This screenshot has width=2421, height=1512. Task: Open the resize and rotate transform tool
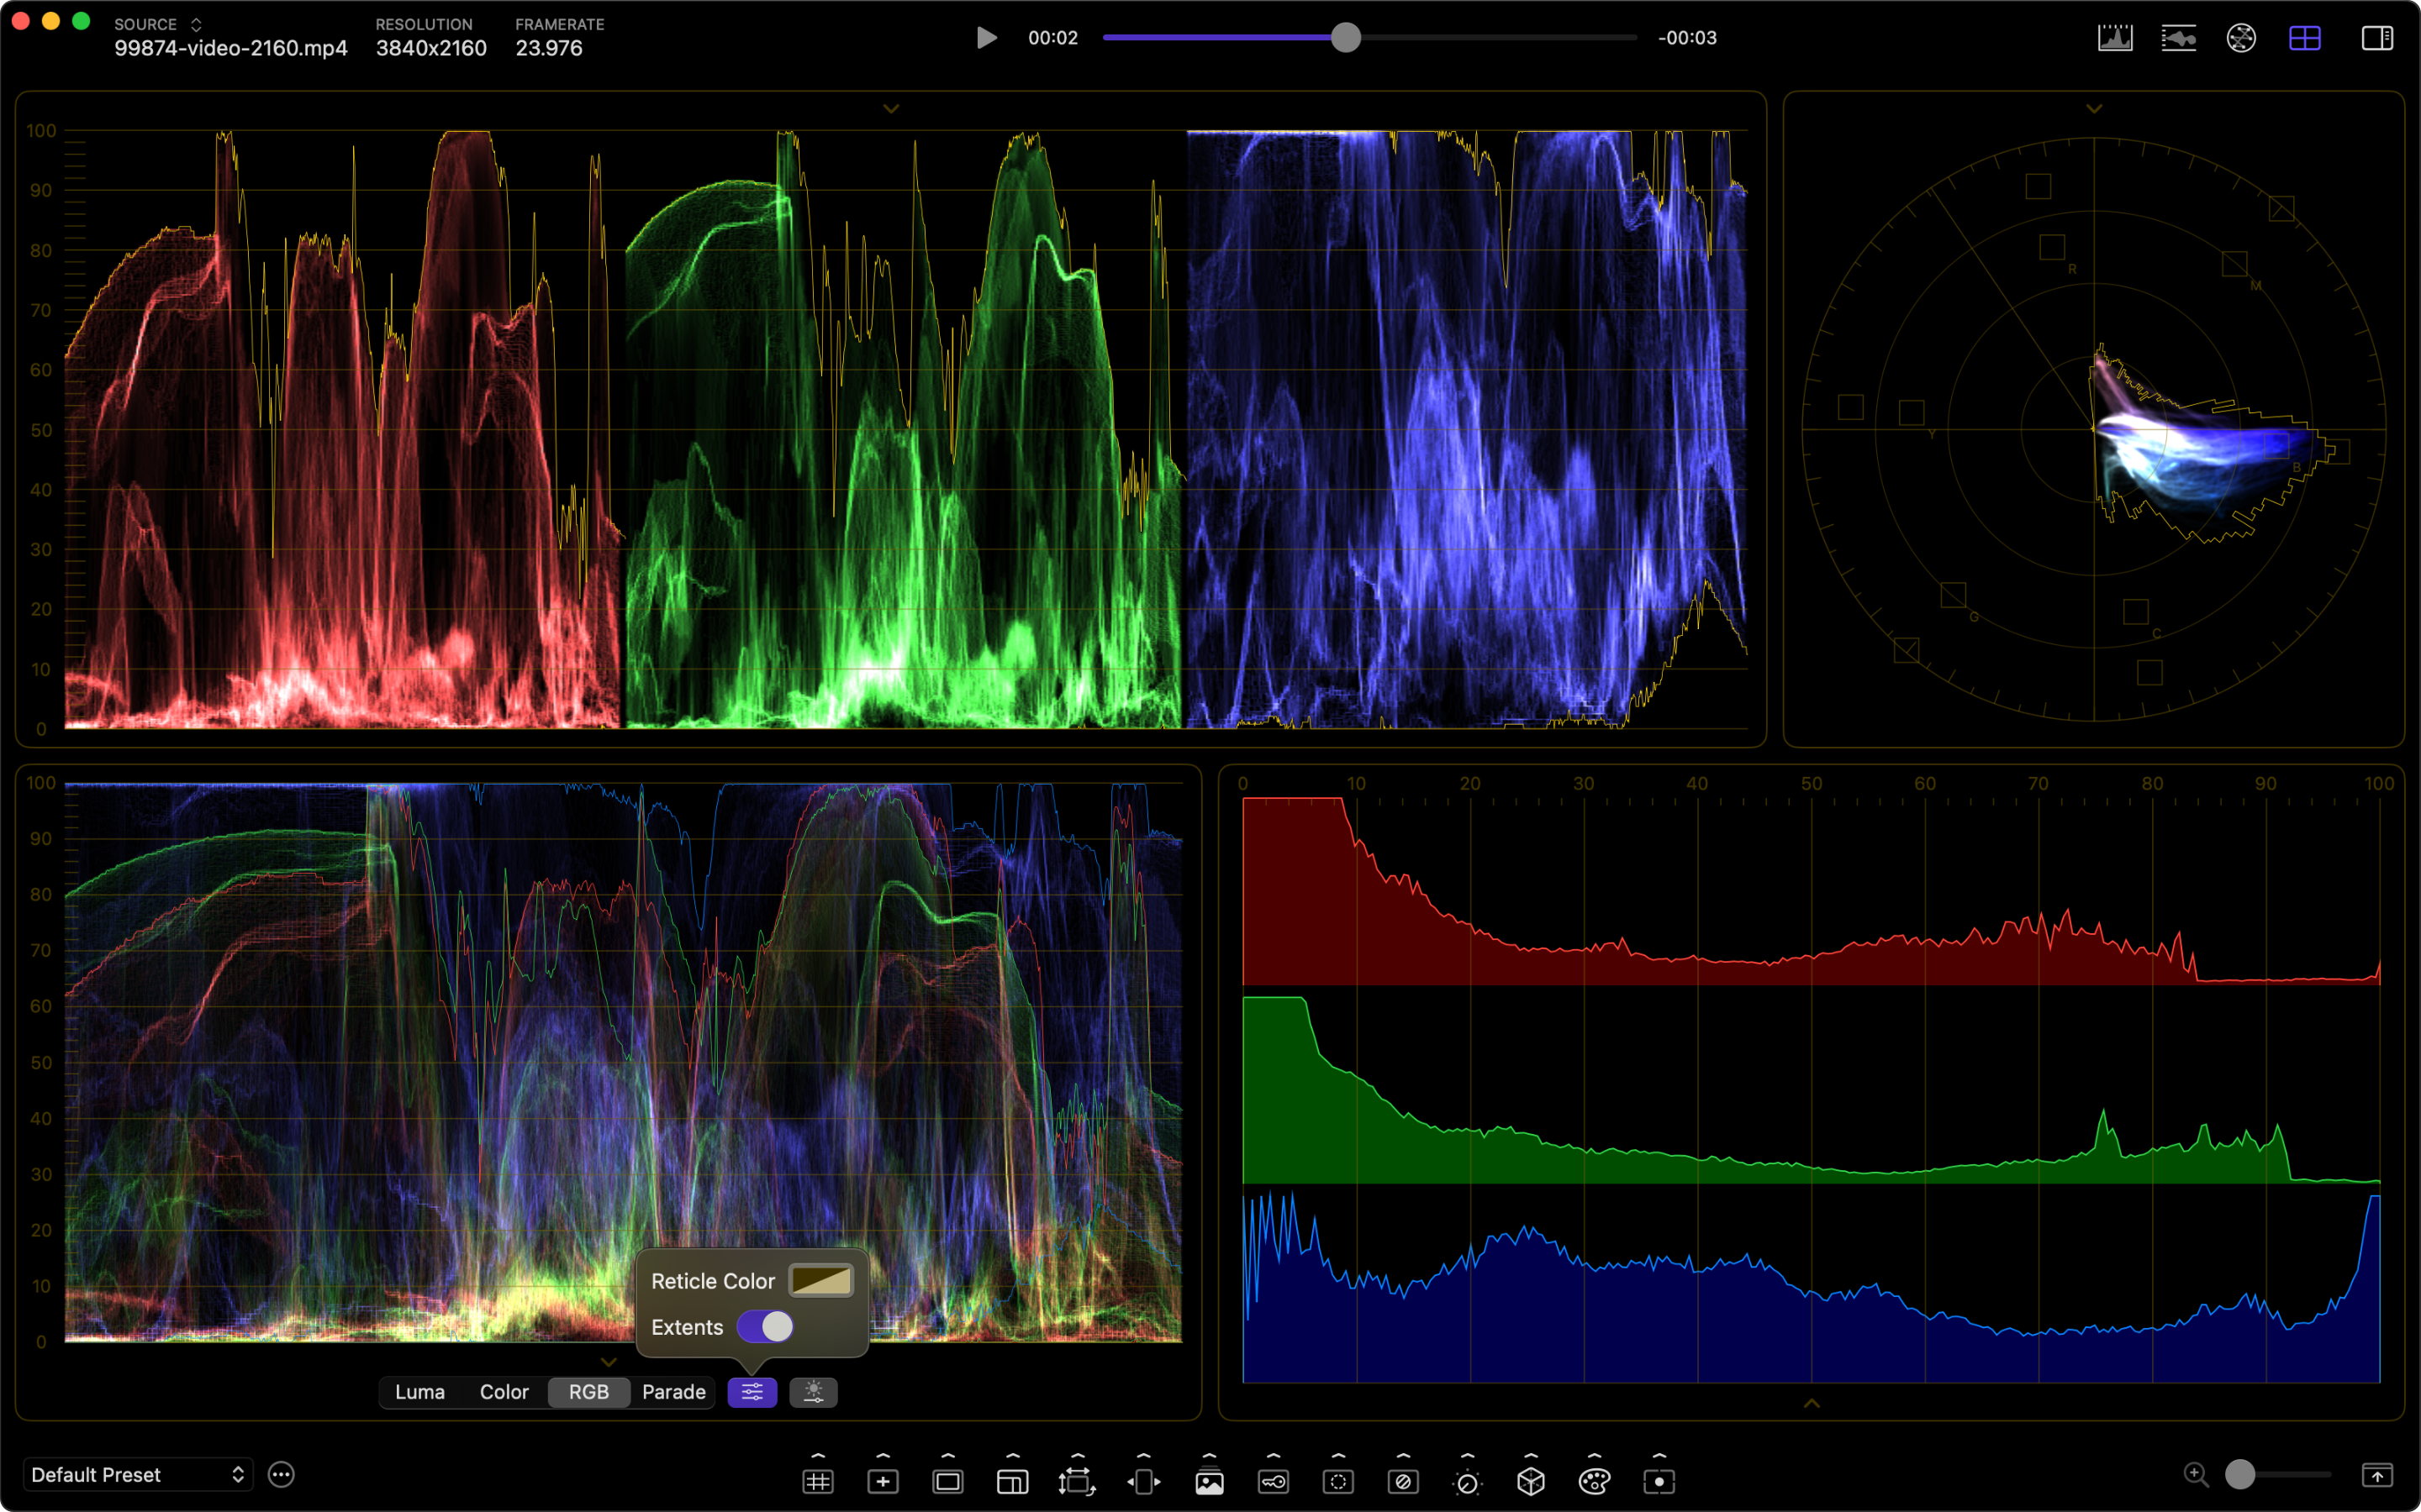[1078, 1481]
